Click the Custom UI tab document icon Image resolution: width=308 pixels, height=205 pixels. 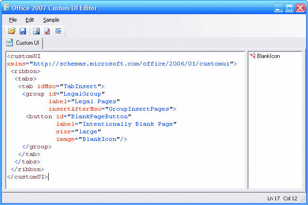pos(9,42)
